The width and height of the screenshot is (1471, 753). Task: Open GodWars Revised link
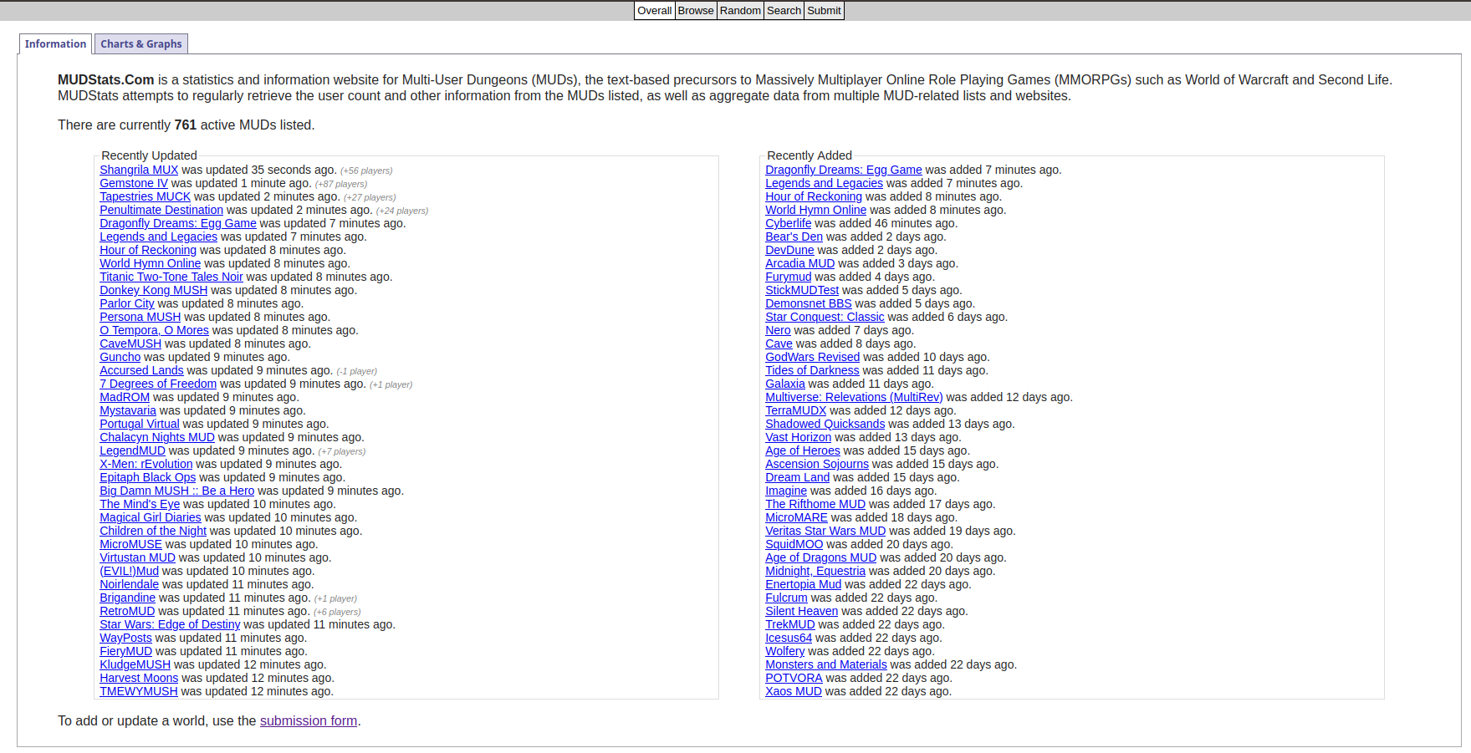point(812,357)
